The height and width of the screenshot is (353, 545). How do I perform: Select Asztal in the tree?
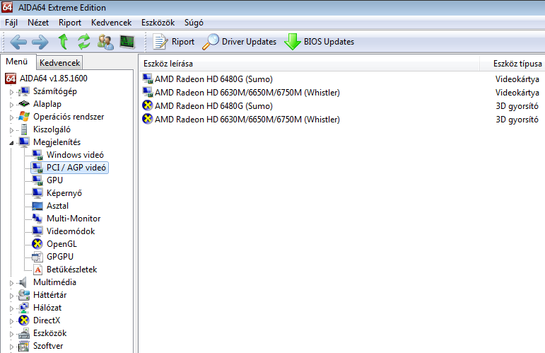58,206
